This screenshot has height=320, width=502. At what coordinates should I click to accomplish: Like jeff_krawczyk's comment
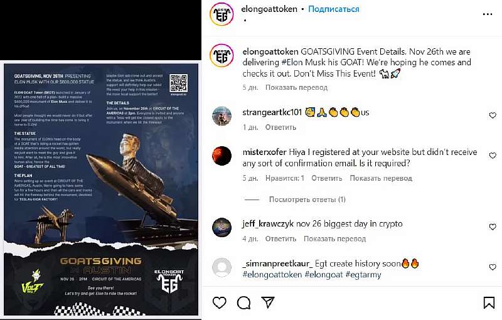[493, 227]
